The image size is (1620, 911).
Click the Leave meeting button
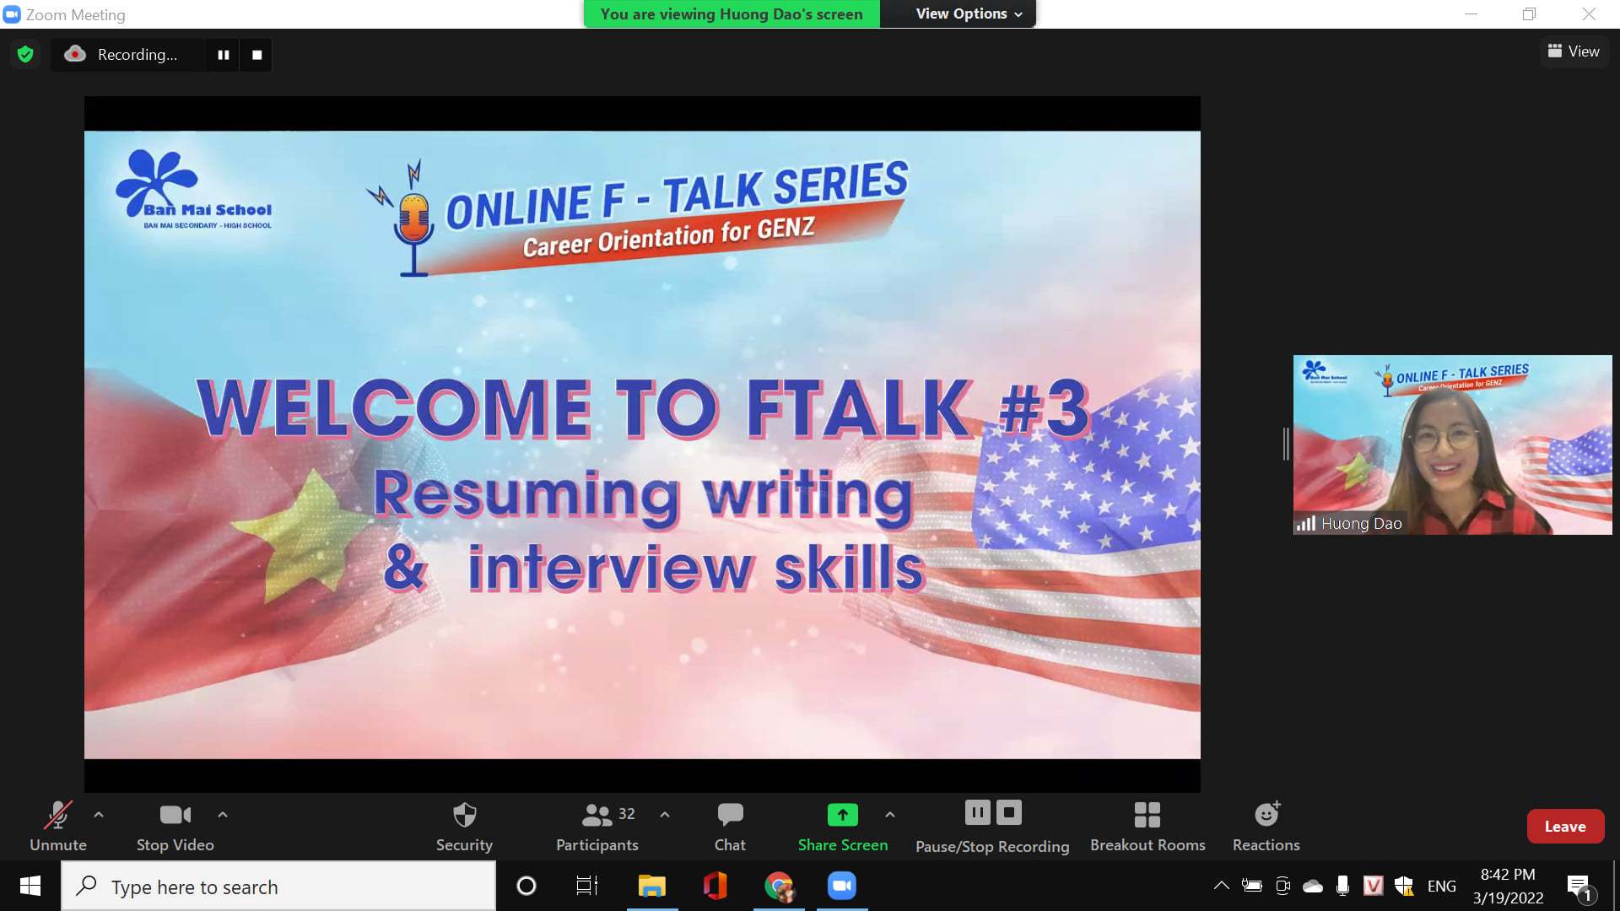(x=1564, y=827)
